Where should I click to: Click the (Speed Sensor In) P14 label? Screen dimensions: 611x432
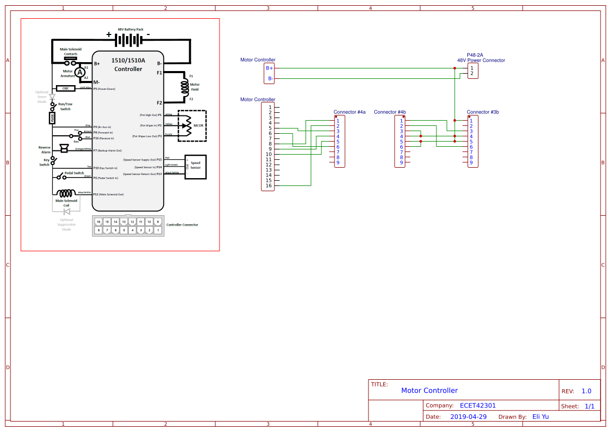(x=148, y=167)
